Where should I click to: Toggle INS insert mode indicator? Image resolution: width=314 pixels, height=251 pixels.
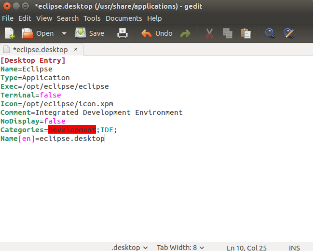tap(294, 248)
